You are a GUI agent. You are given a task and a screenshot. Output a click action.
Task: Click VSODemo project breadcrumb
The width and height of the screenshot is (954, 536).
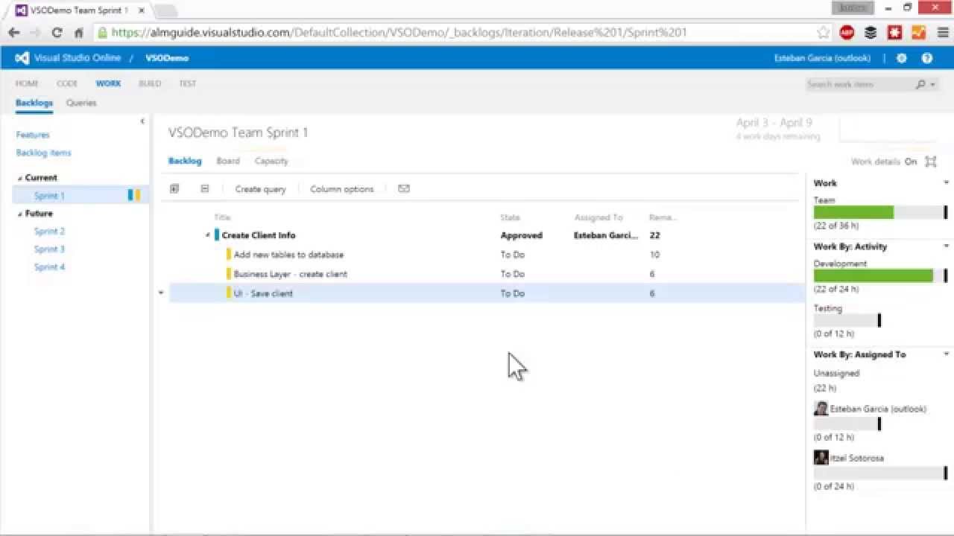pos(167,58)
